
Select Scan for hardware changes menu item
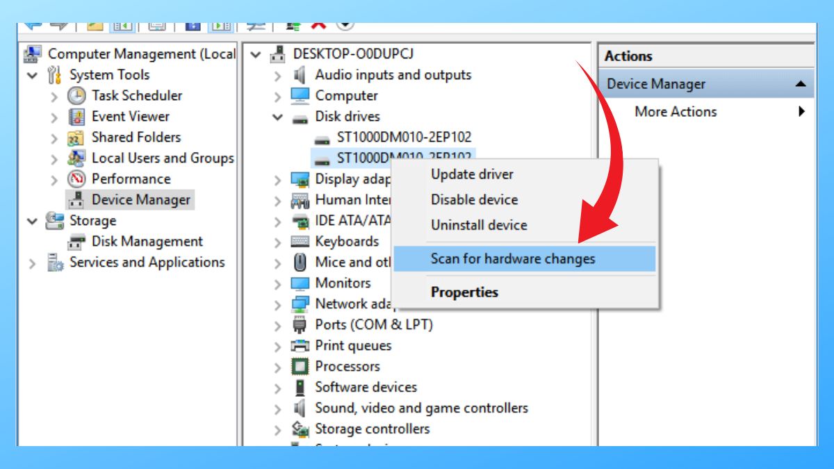click(x=525, y=258)
